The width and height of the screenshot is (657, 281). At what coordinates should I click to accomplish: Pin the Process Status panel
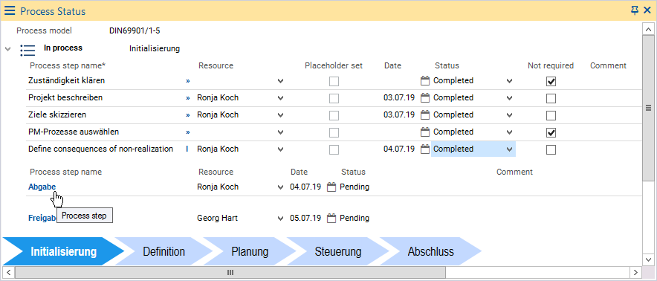point(635,10)
